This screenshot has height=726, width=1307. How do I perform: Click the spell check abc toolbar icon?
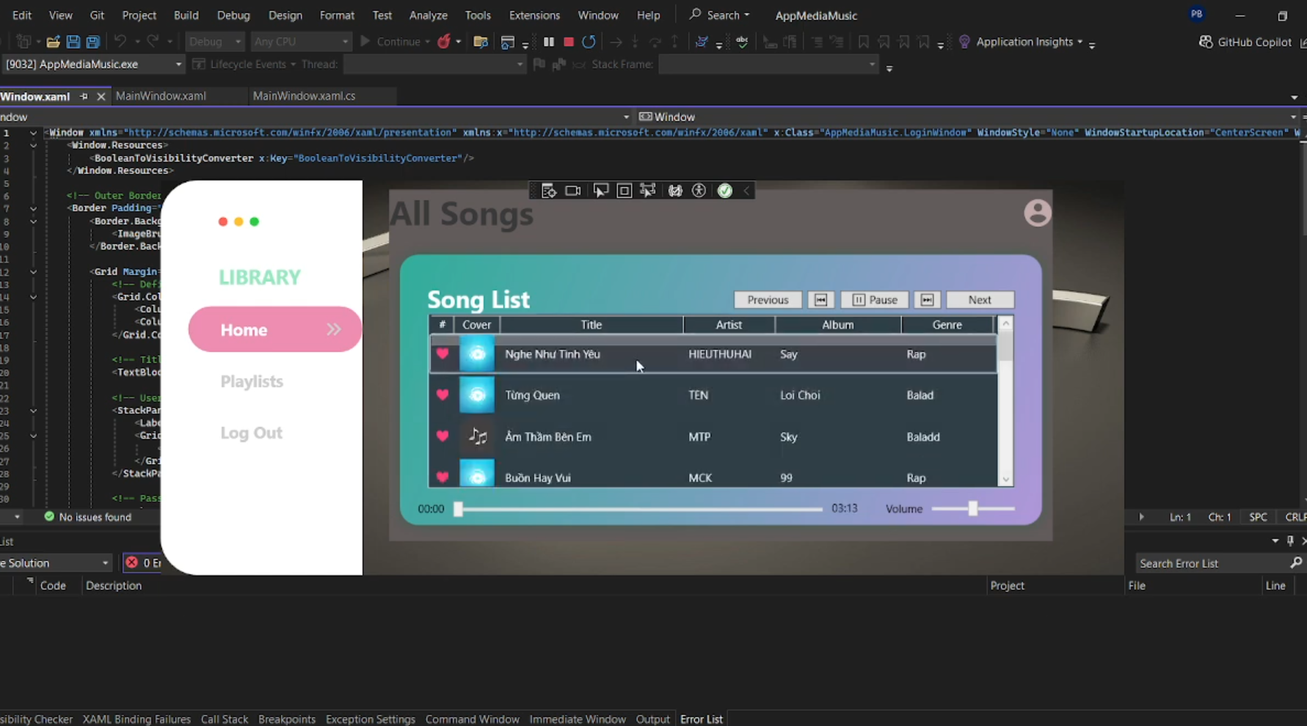click(x=742, y=42)
